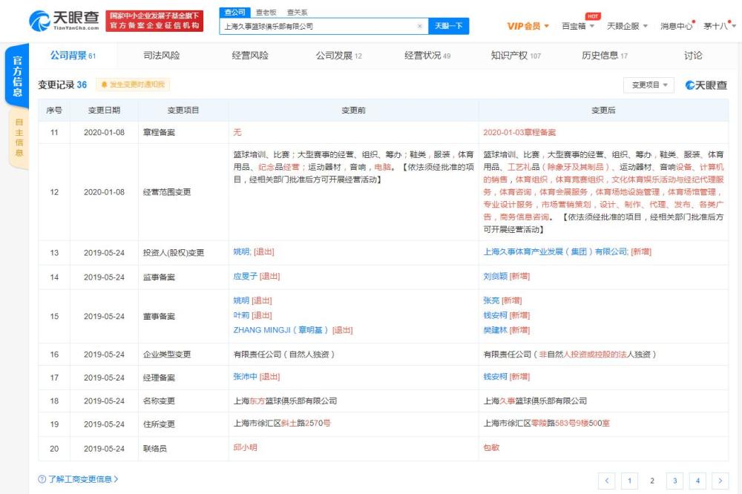
Task: Go to next page using right arrow
Action: point(720,481)
